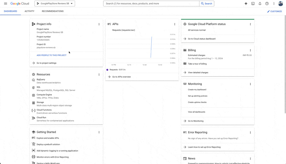Click the page vertical scrollbar
The image size is (286, 164).
285,63
